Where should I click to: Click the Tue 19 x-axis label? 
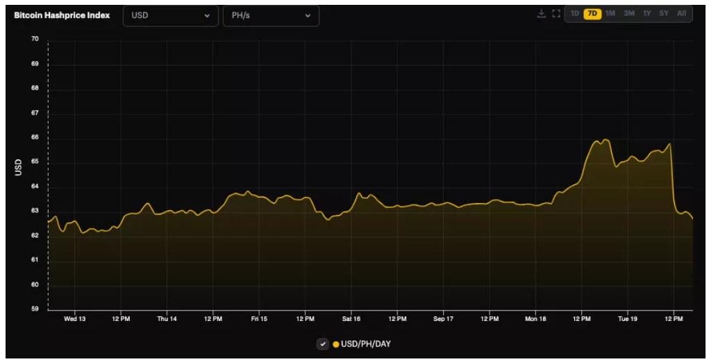(x=628, y=320)
